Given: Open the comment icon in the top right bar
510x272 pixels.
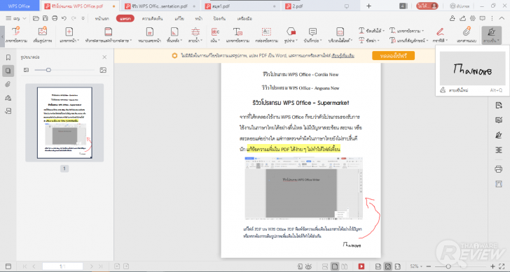Looking at the screenshot, I should click(x=483, y=18).
